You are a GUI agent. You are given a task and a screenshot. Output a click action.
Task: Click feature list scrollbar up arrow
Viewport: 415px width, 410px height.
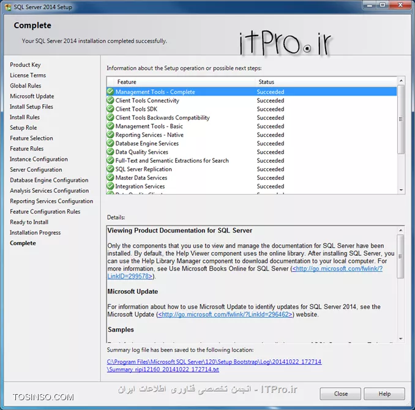click(401, 80)
